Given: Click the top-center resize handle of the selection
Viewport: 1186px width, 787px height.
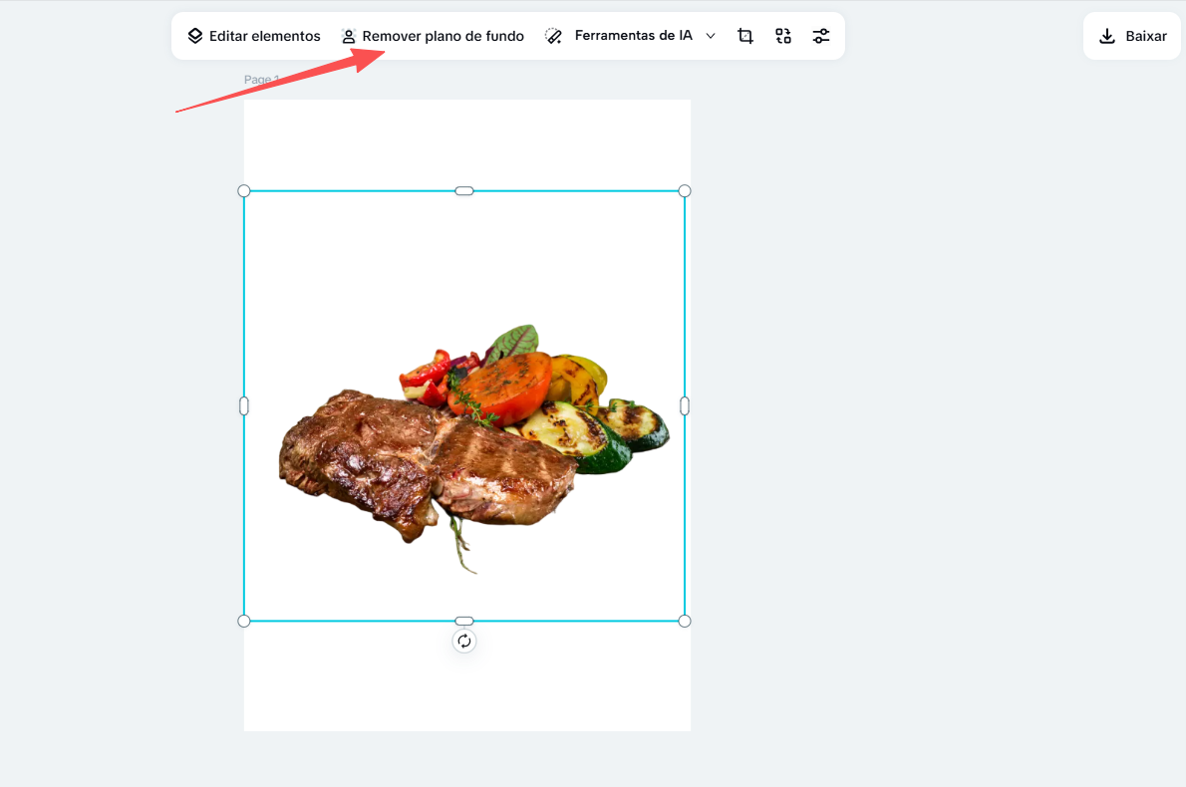Looking at the screenshot, I should tap(464, 190).
